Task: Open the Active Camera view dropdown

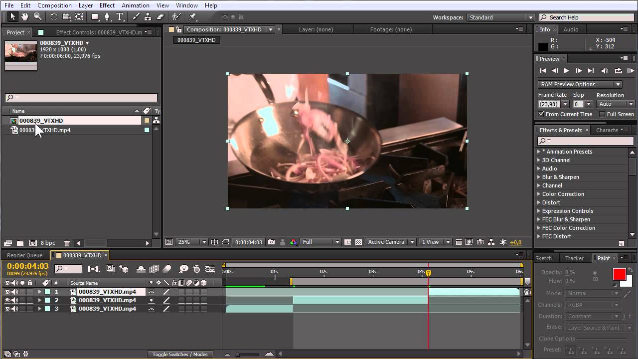Action: point(390,242)
